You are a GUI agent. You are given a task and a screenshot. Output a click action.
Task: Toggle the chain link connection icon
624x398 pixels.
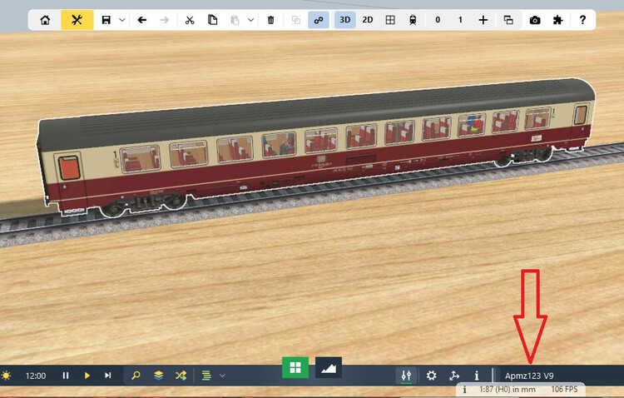tap(319, 20)
